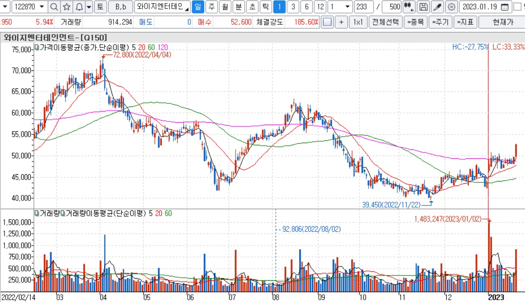Click the 전체선택 select-all button
Screen dimensions: 525x302
[x=385, y=22]
